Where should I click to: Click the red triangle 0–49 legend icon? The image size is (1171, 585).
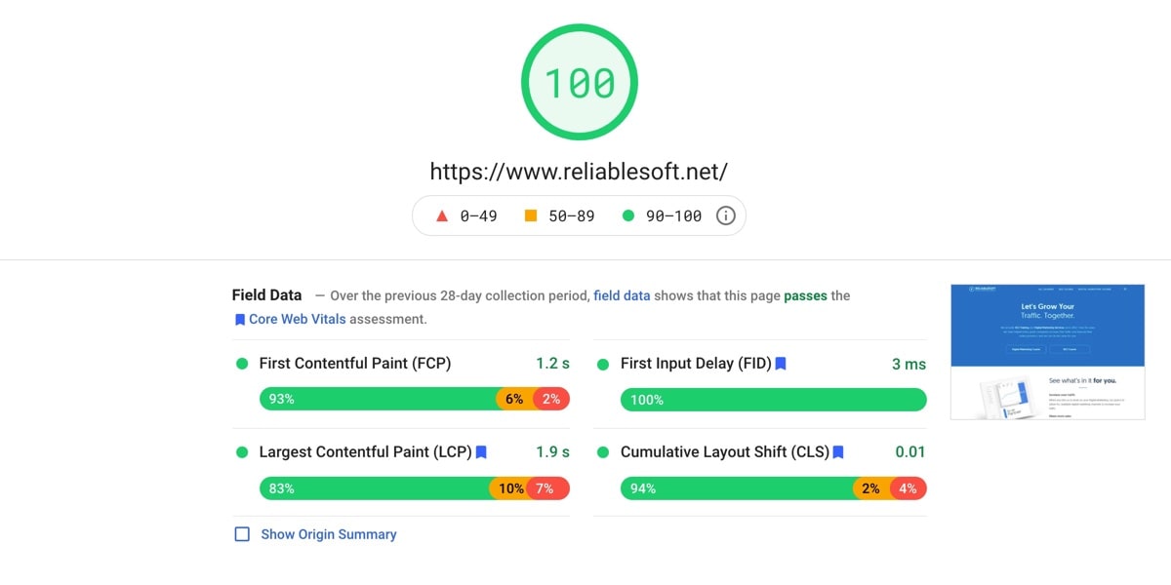tap(442, 216)
